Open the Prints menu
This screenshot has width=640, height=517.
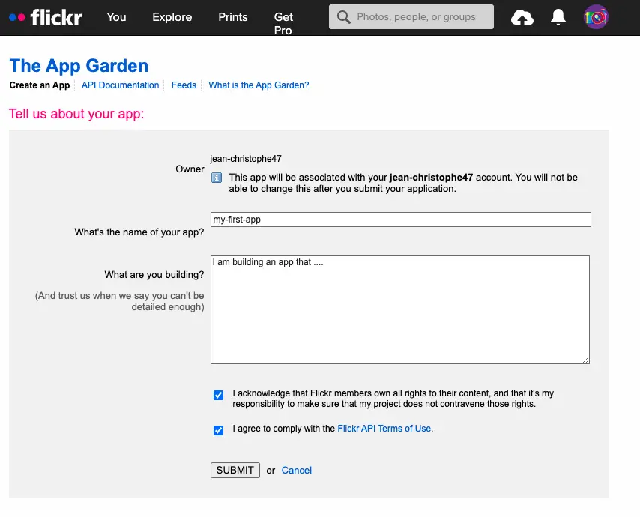(x=233, y=17)
